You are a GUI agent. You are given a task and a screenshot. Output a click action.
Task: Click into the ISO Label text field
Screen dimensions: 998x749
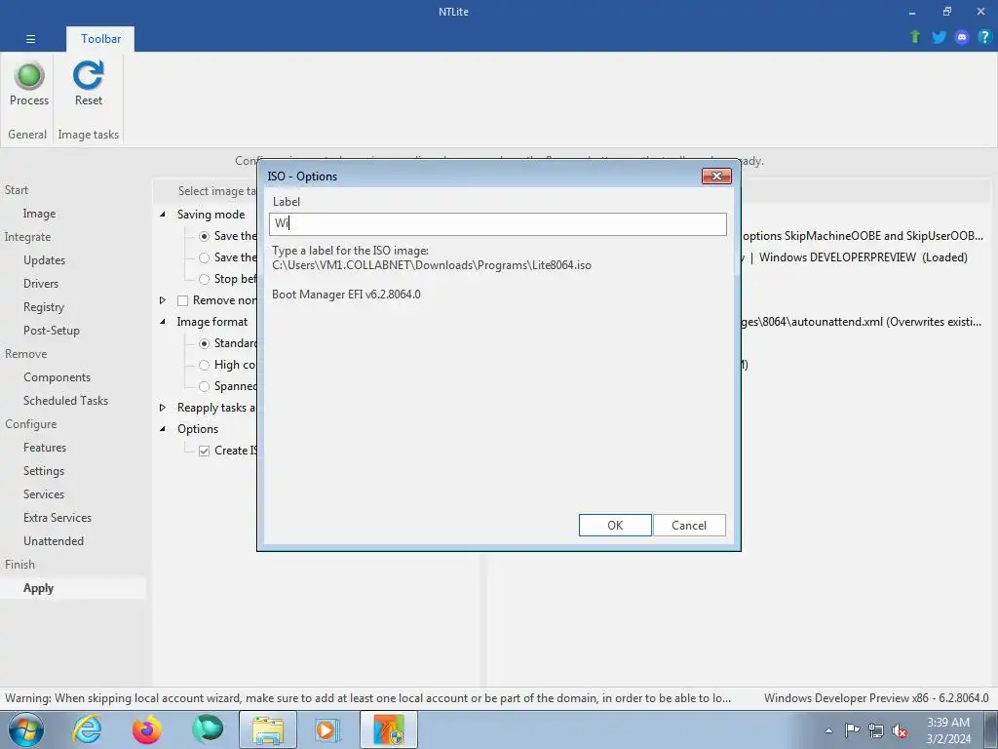[x=498, y=224]
